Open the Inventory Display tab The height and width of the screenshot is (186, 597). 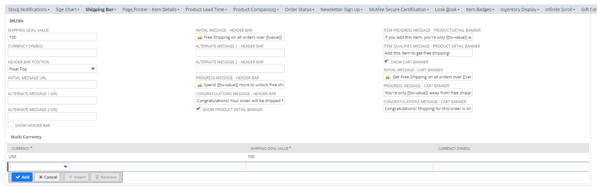[518, 10]
